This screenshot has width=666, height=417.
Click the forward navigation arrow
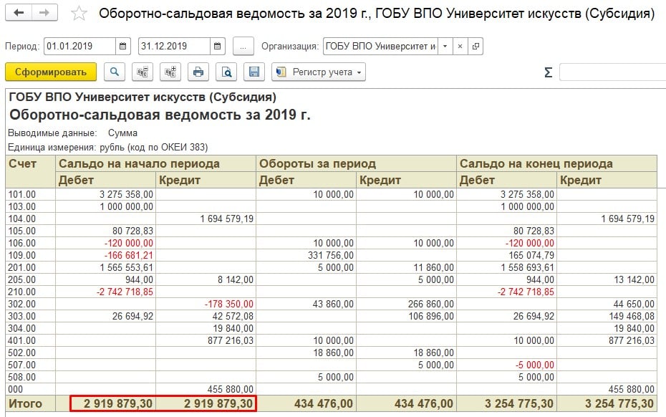44,14
